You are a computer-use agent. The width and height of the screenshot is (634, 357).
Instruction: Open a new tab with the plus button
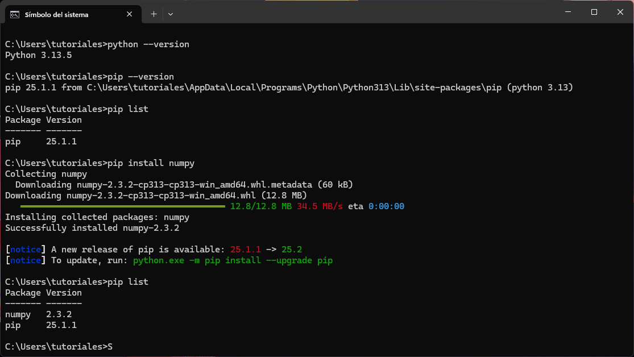pos(154,14)
